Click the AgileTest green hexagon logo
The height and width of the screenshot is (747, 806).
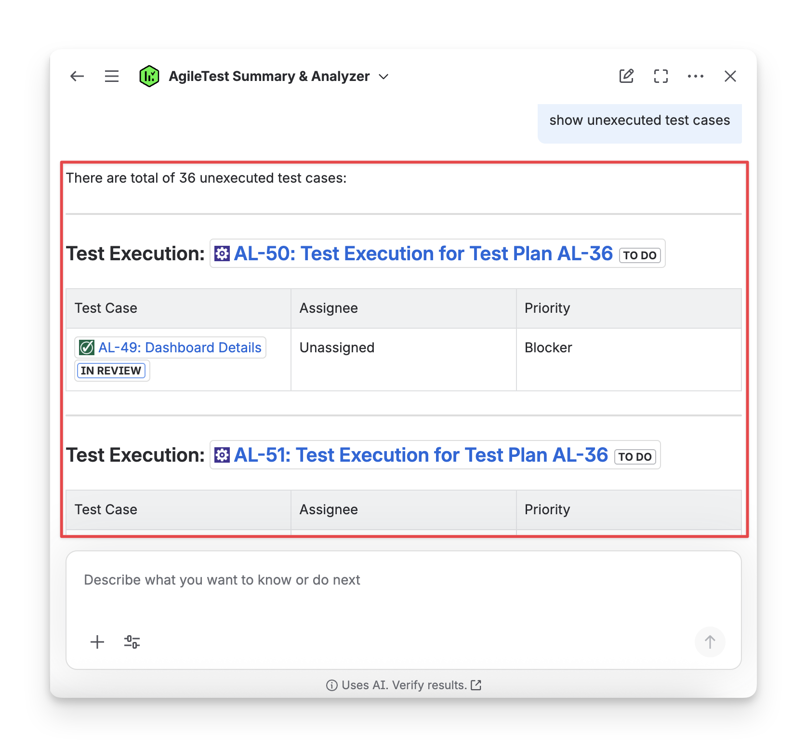(x=149, y=76)
